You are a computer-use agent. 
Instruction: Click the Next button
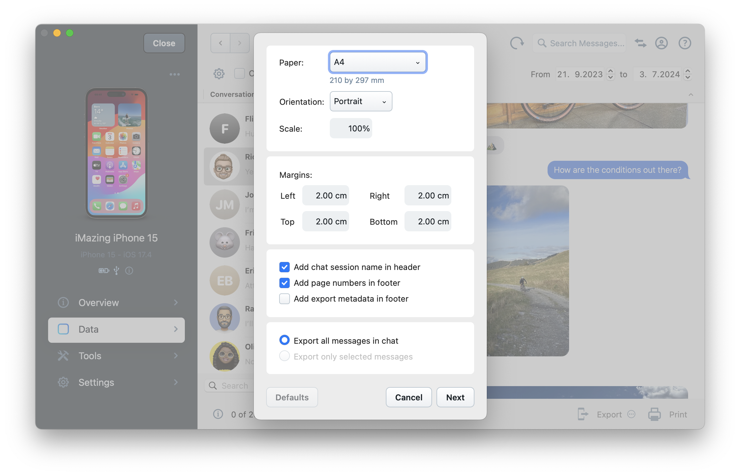(x=455, y=397)
